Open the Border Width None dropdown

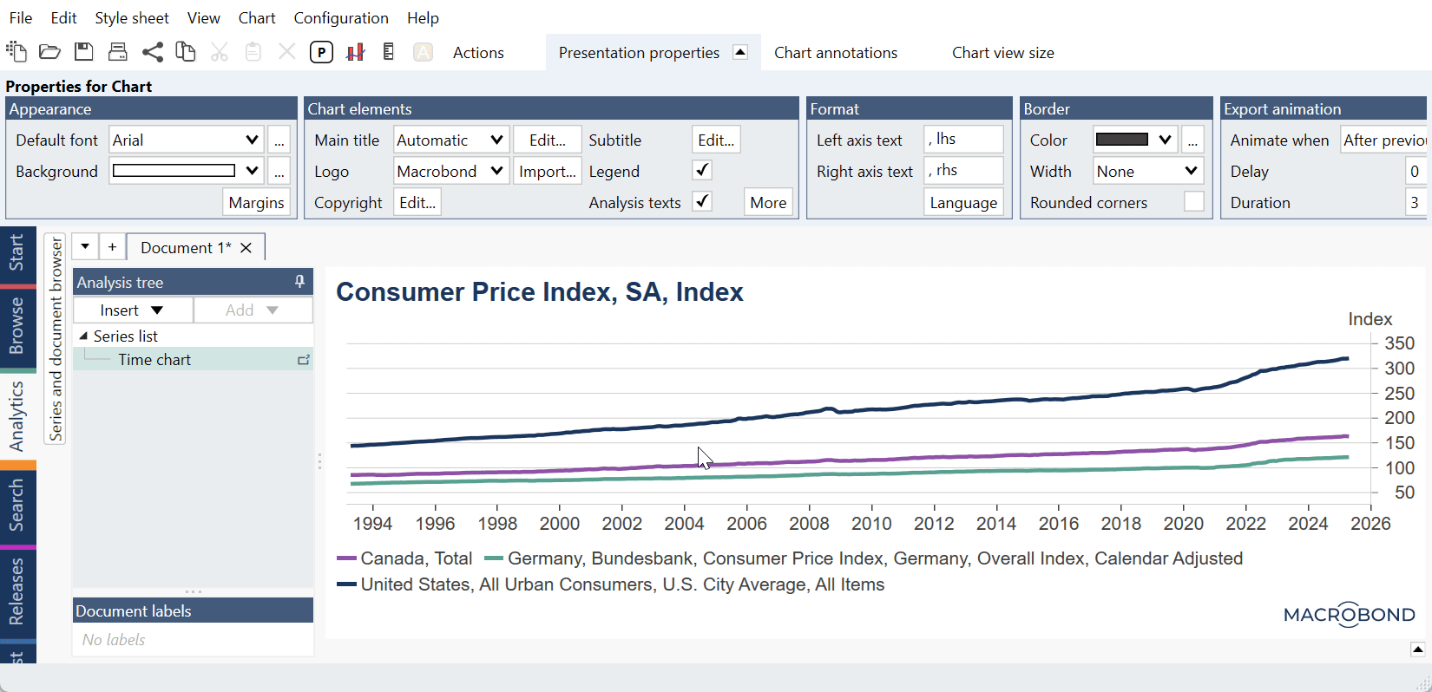coord(1147,171)
